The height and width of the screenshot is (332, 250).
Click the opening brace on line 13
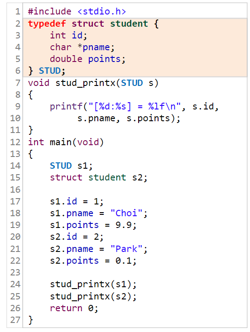pyautogui.click(x=30, y=154)
